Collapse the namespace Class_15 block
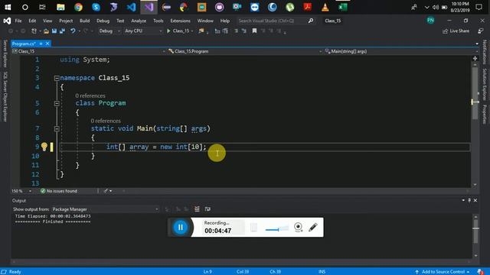Screen dimensions: 490x275 click(57, 78)
